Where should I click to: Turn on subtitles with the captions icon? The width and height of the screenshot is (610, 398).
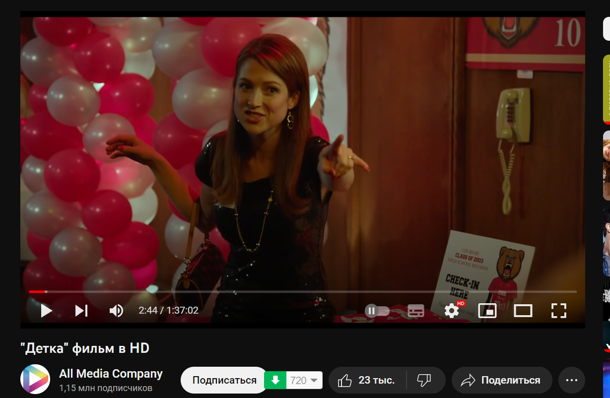pos(416,311)
